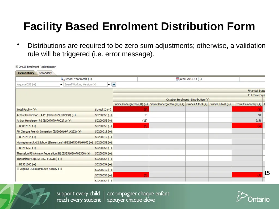This screenshot has height=209, width=279.
Task: Select the BS551660 (+) row
Action: click(x=55, y=164)
